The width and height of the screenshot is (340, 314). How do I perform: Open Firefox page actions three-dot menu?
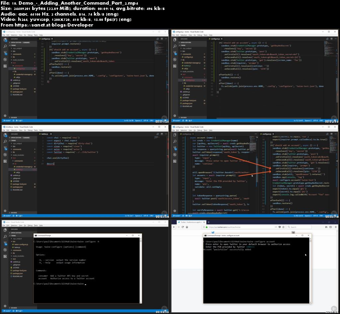276,227
